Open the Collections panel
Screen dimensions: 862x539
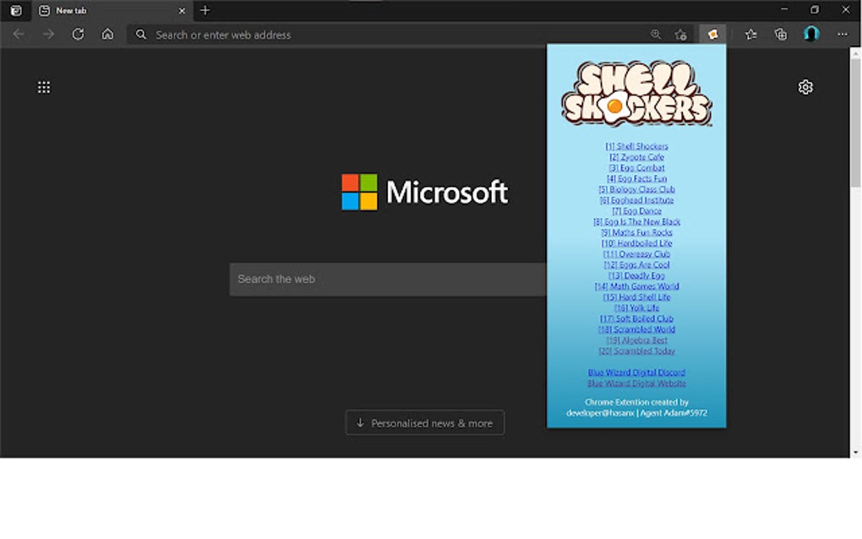coord(781,35)
